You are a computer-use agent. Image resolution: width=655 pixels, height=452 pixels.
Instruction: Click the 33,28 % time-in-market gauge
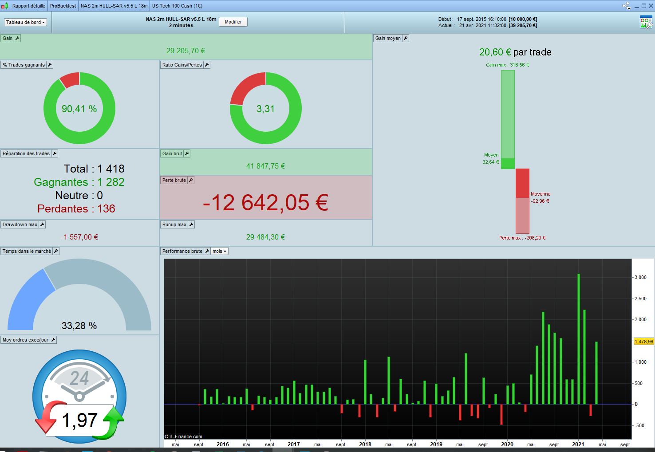click(x=79, y=295)
